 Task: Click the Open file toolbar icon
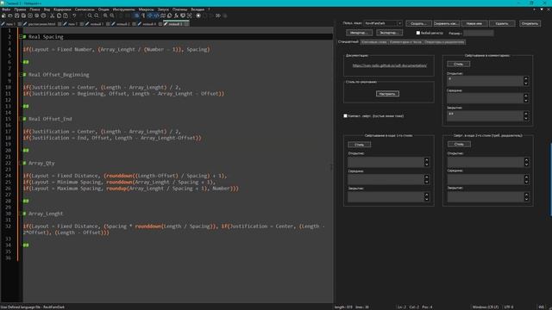(x=10, y=15)
